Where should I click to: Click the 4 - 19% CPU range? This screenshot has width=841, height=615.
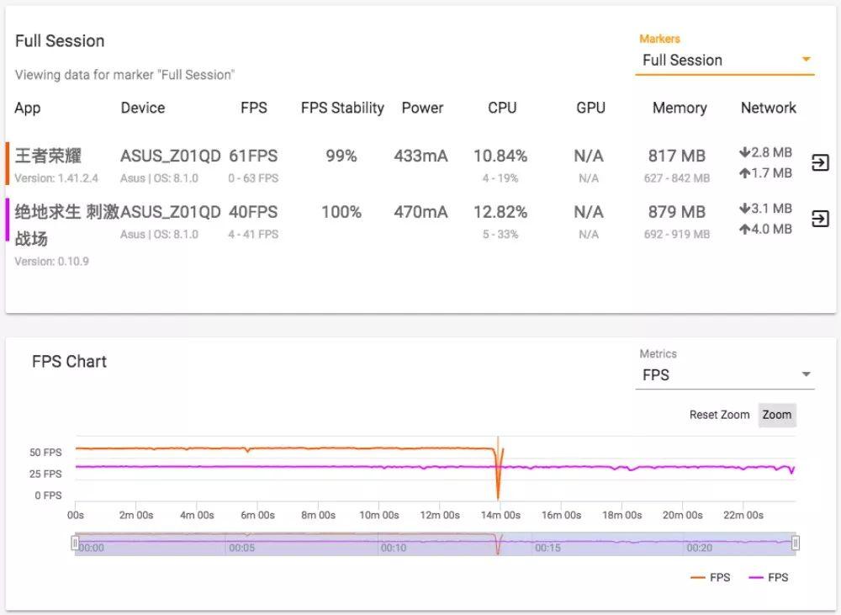pyautogui.click(x=500, y=178)
